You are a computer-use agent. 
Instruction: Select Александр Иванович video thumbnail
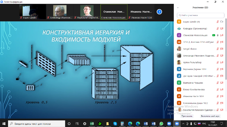click(60, 12)
